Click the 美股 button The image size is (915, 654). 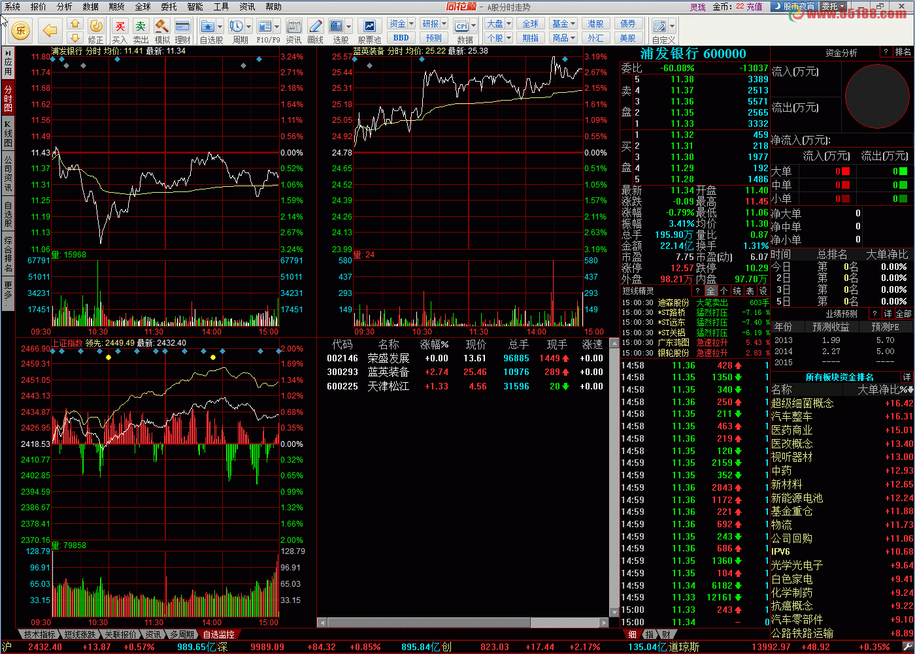627,38
